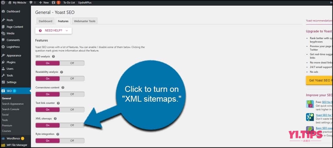Click the Get Yoast SEO button

pyautogui.click(x=319, y=80)
